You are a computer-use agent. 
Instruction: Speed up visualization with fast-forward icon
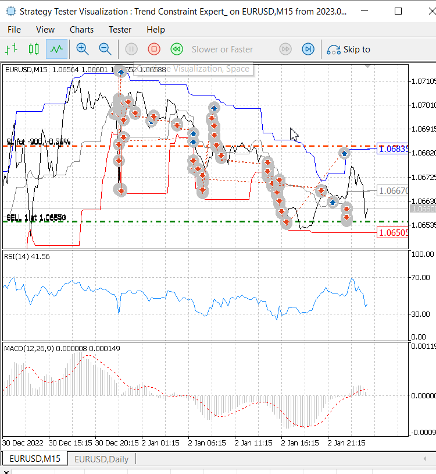click(x=285, y=49)
